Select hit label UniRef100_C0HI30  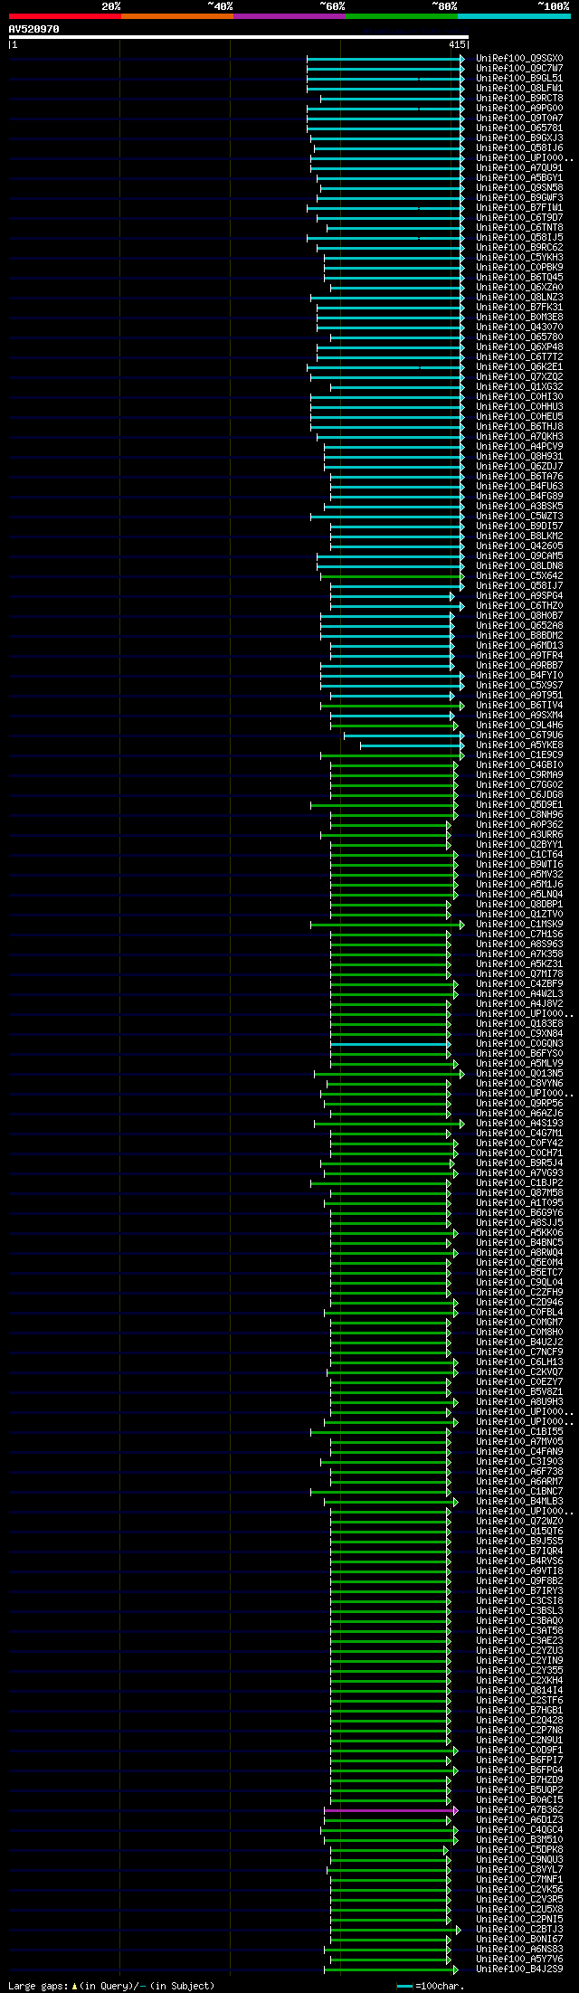(519, 396)
